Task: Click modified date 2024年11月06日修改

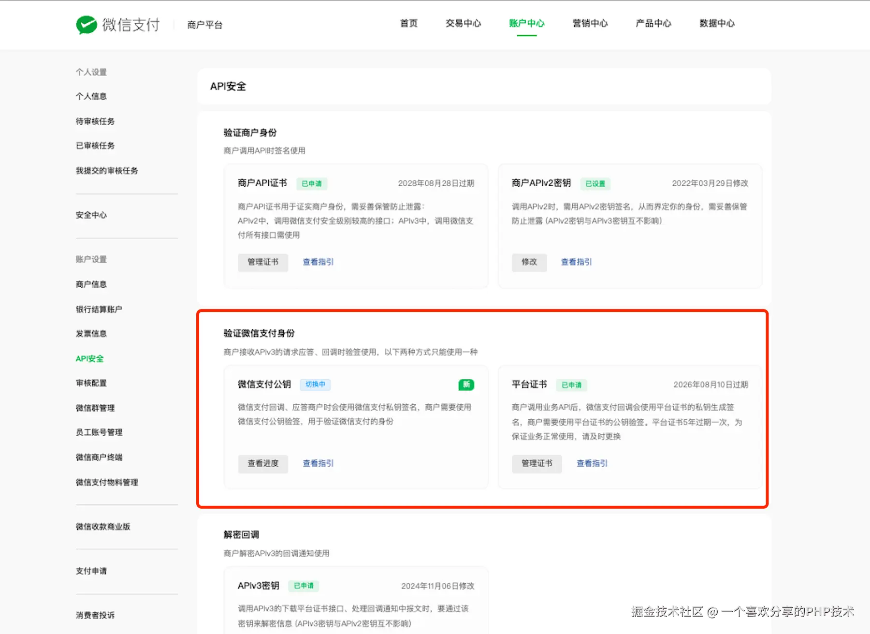Action: 438,586
